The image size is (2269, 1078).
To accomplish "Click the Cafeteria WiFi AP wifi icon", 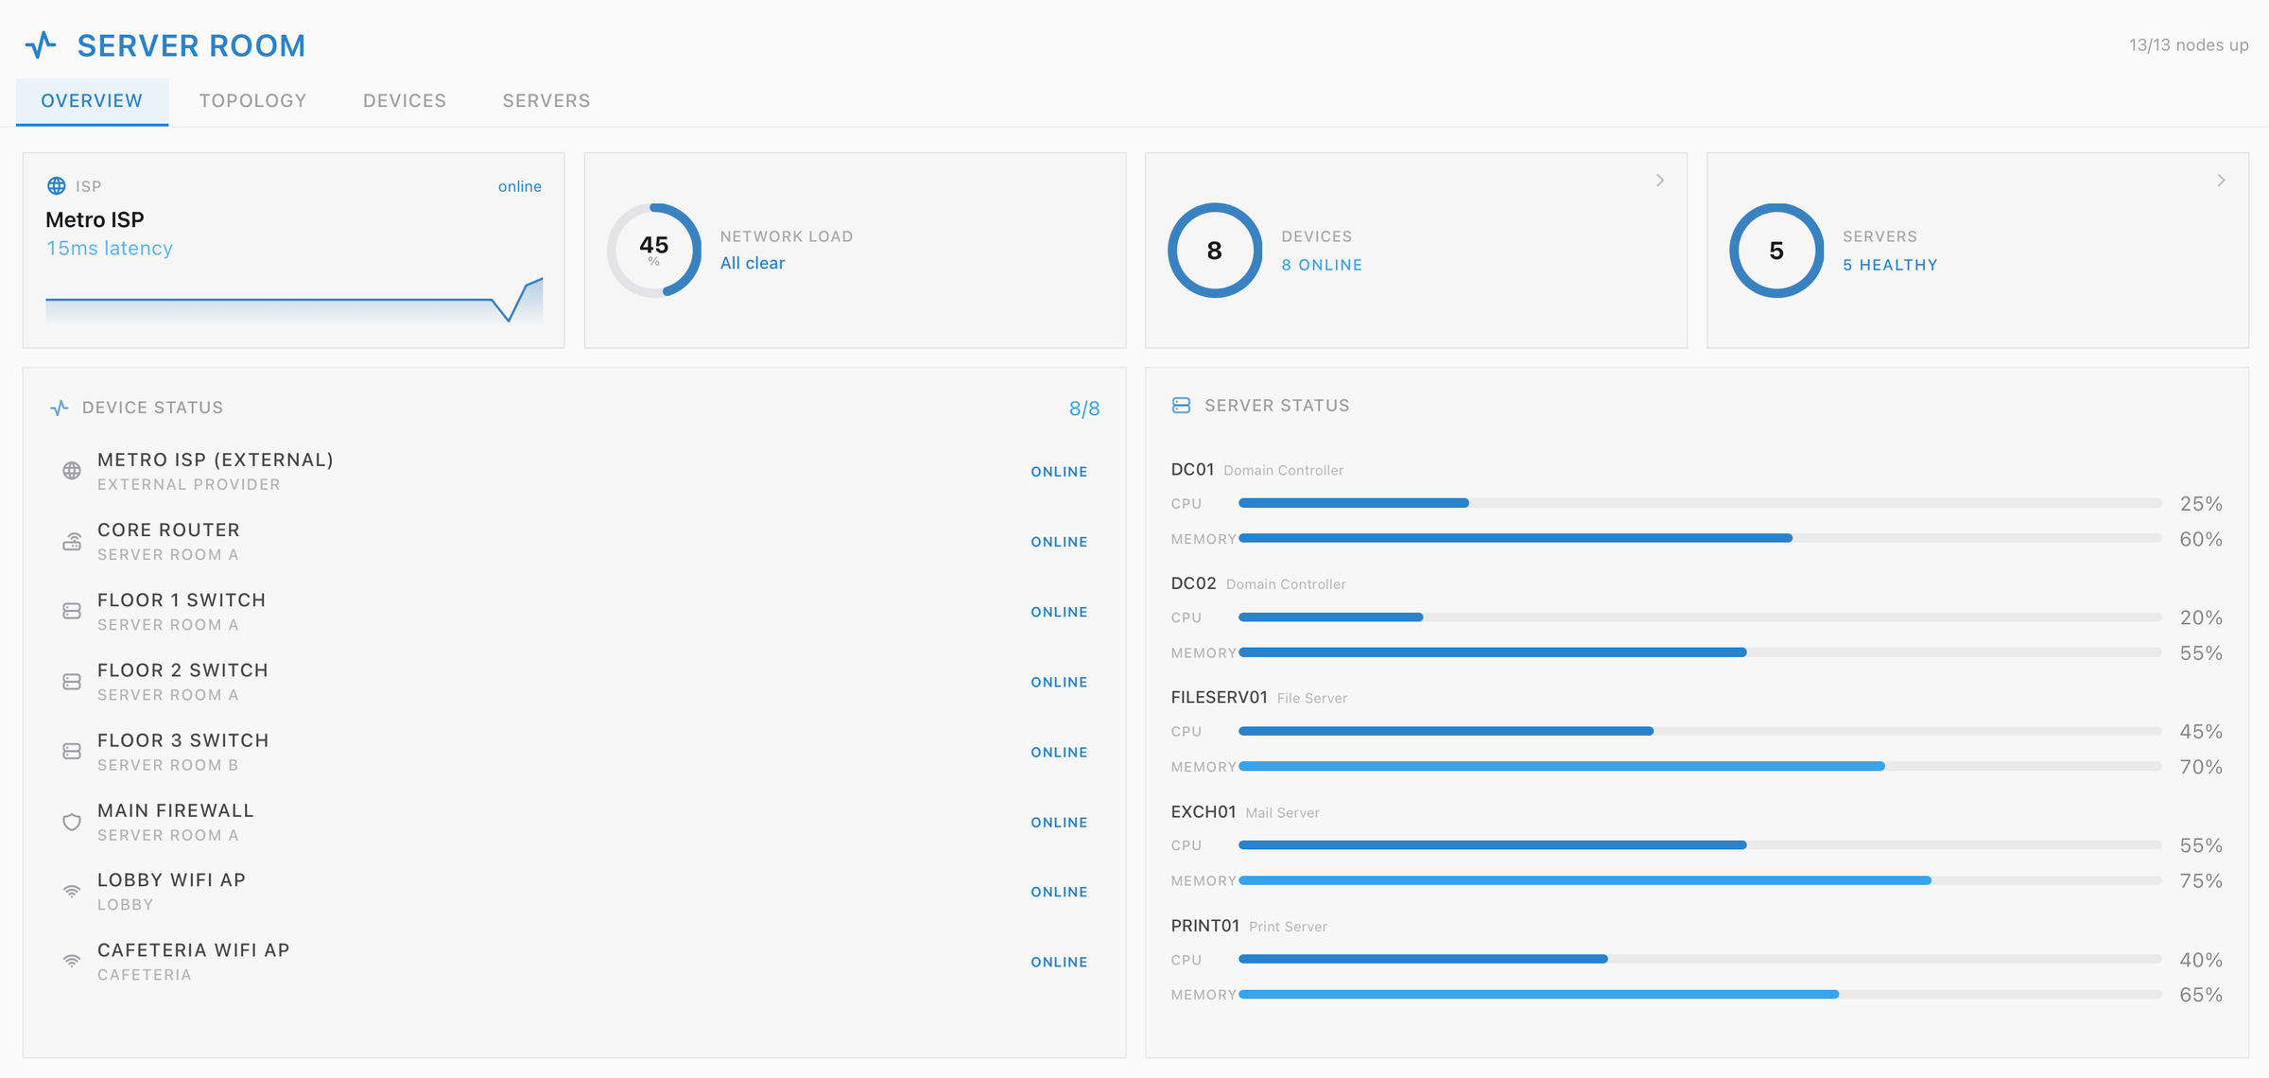I will tap(72, 962).
